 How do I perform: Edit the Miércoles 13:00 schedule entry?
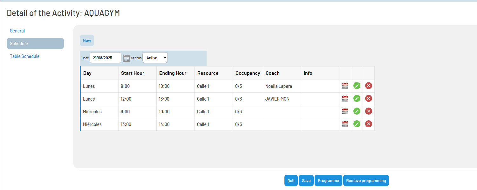pyautogui.click(x=357, y=124)
